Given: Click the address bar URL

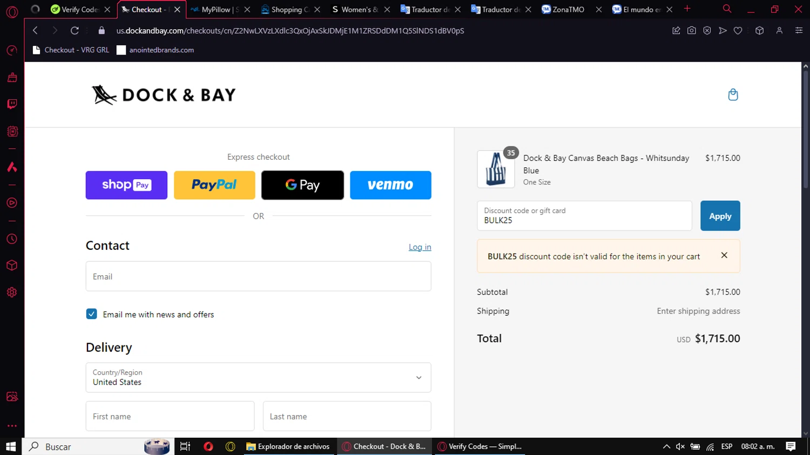Looking at the screenshot, I should pyautogui.click(x=290, y=31).
